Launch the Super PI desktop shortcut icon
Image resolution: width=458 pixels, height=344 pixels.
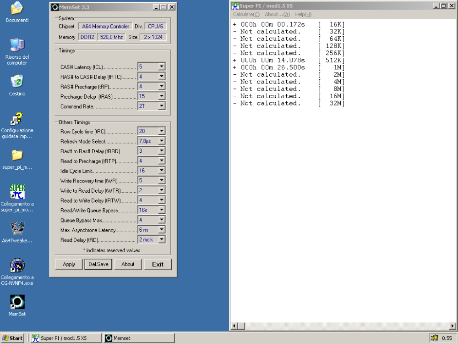click(17, 192)
